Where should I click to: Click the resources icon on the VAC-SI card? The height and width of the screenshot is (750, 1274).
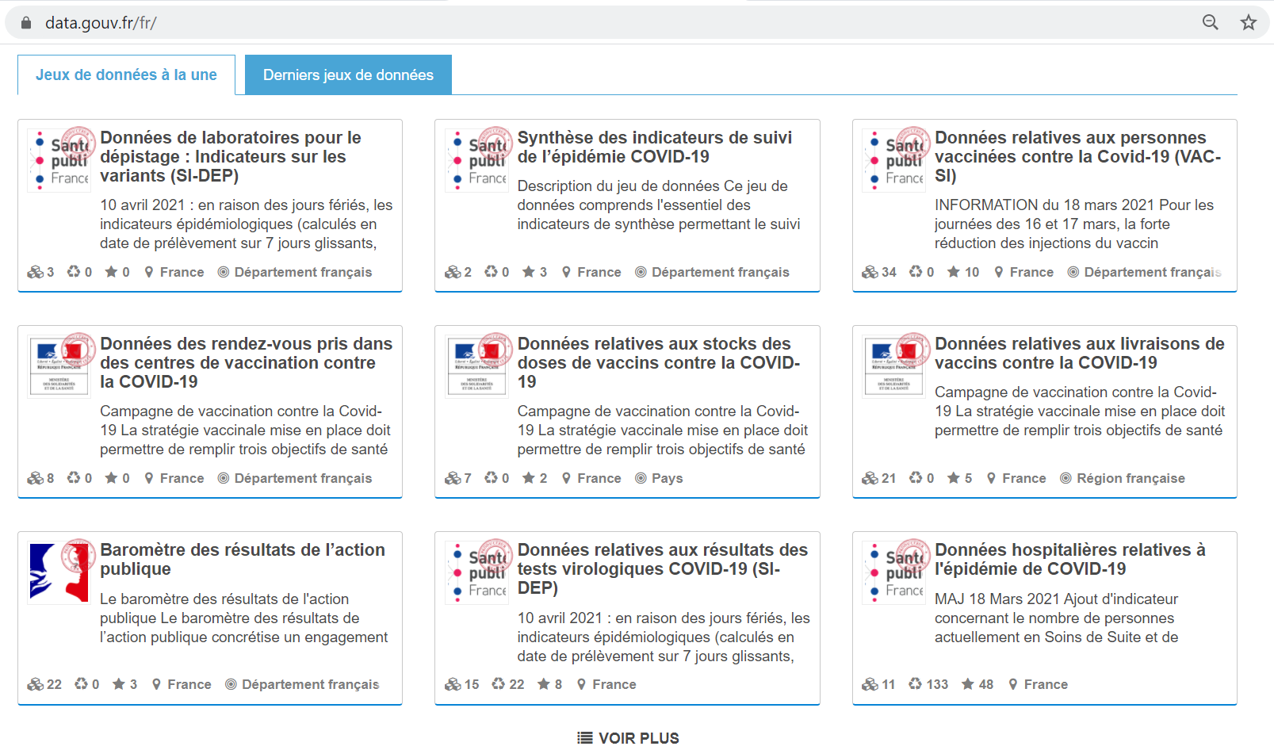(x=870, y=272)
